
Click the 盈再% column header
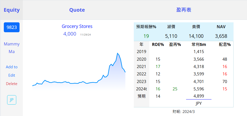[175, 45]
